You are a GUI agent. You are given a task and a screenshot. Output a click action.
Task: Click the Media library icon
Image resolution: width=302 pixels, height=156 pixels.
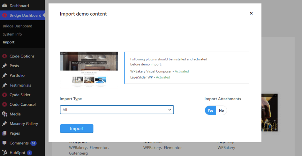coord(4,114)
